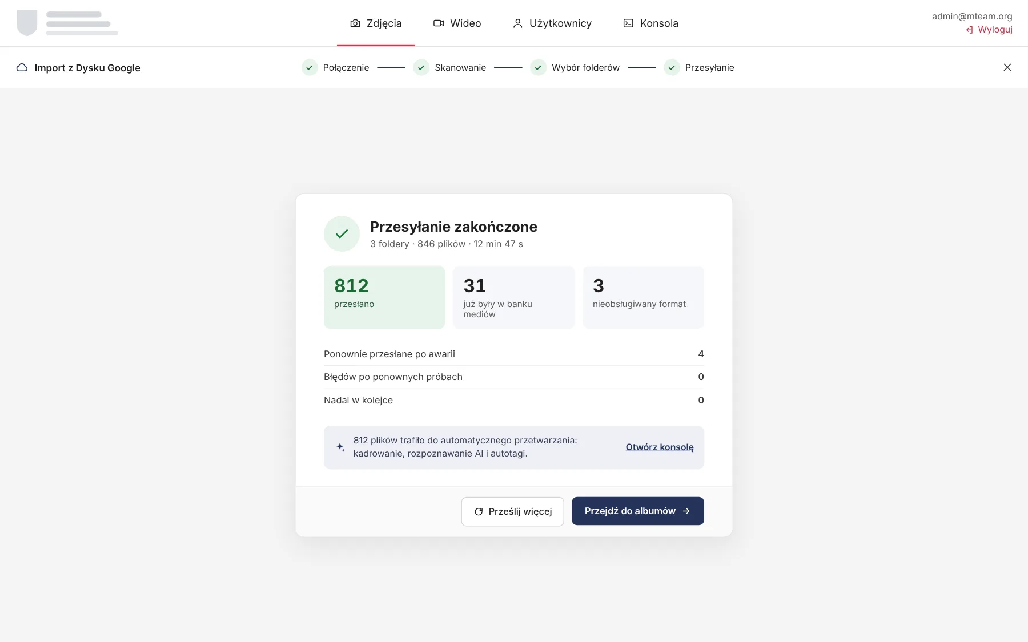Click the Wybór folderów step checkmark icon
The height and width of the screenshot is (642, 1028).
[x=538, y=67]
